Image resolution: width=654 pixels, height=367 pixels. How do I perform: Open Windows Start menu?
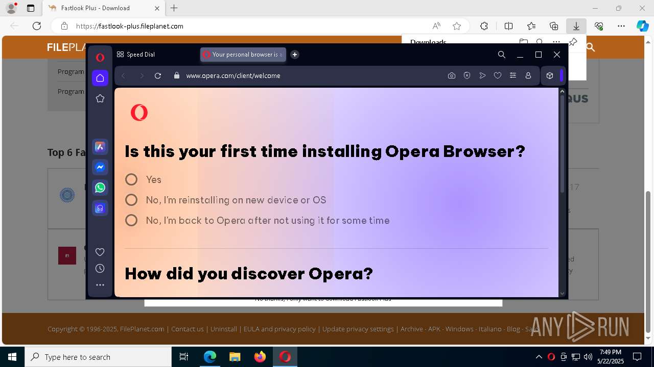point(12,357)
